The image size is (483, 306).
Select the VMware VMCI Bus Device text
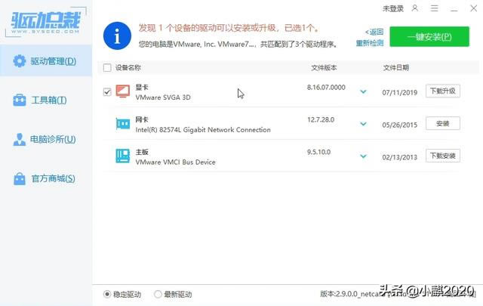click(175, 162)
